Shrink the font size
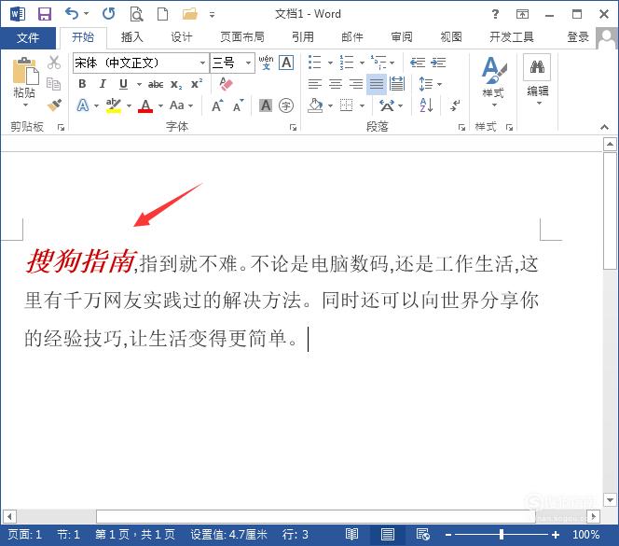Image resolution: width=619 pixels, height=546 pixels. pos(239,105)
